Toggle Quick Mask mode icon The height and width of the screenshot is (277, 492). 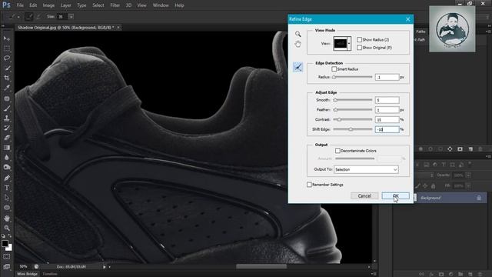[7, 256]
